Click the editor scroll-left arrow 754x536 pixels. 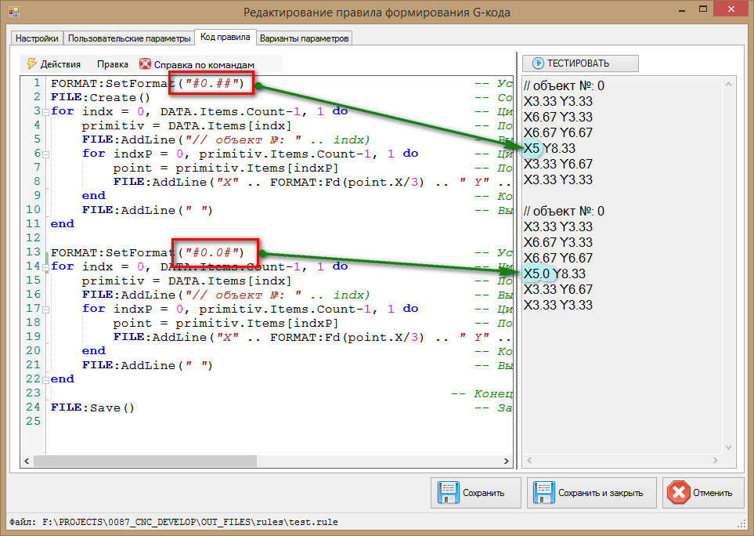(27, 461)
